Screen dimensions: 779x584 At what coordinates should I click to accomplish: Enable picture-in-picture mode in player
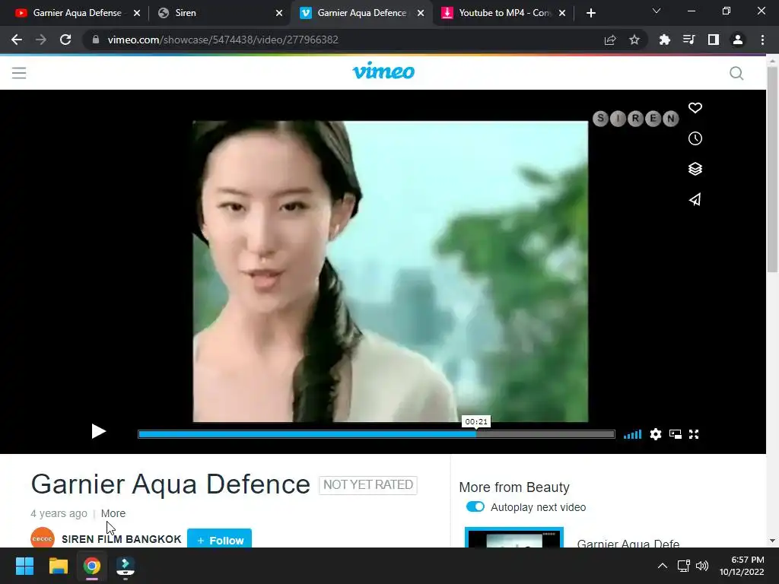point(676,434)
